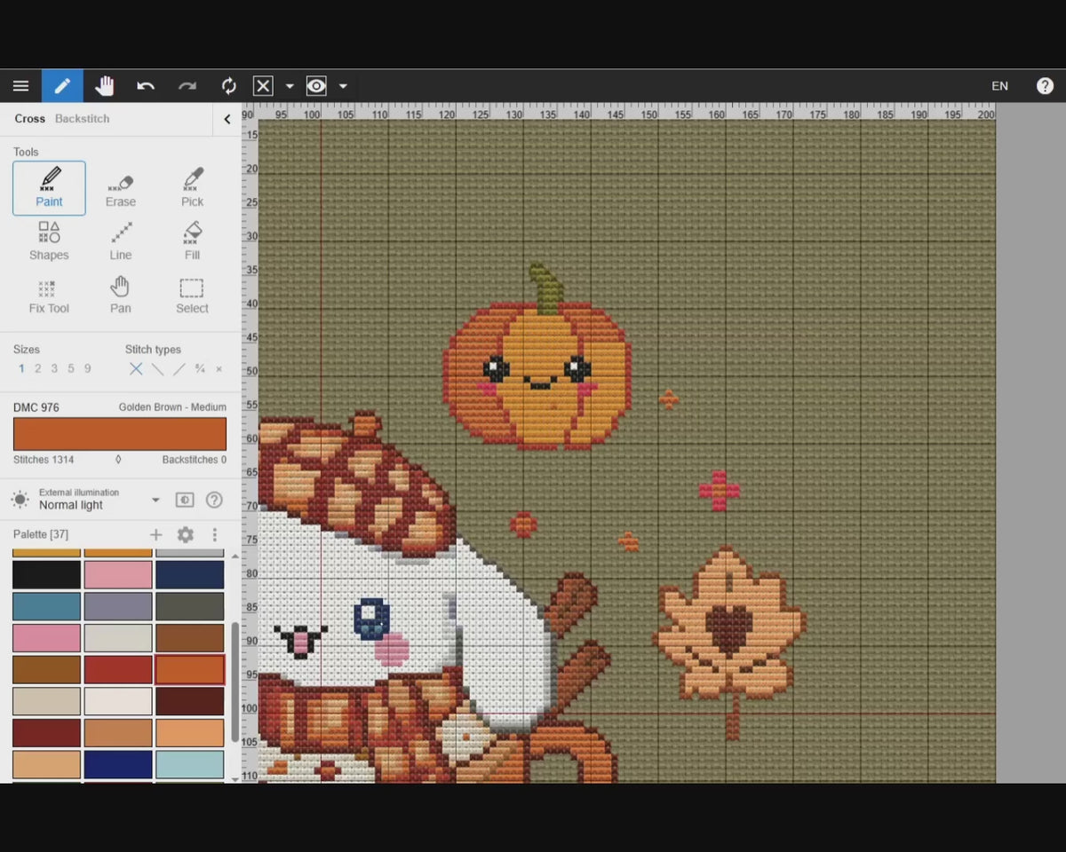
Task: Set brush size to 5
Action: pyautogui.click(x=71, y=369)
